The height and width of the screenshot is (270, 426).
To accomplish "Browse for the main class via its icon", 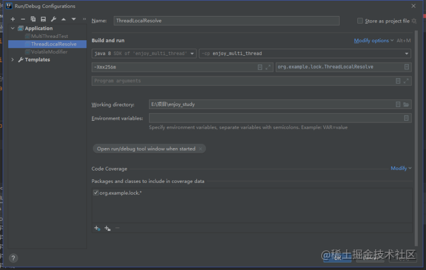I will point(406,67).
